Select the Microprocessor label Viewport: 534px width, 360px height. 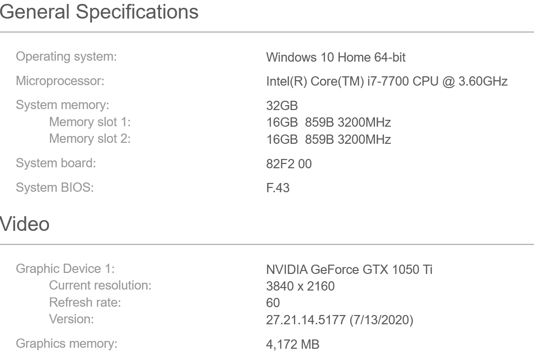tap(60, 81)
